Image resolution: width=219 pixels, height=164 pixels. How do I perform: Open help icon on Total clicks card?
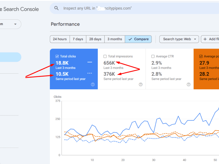click(x=93, y=84)
